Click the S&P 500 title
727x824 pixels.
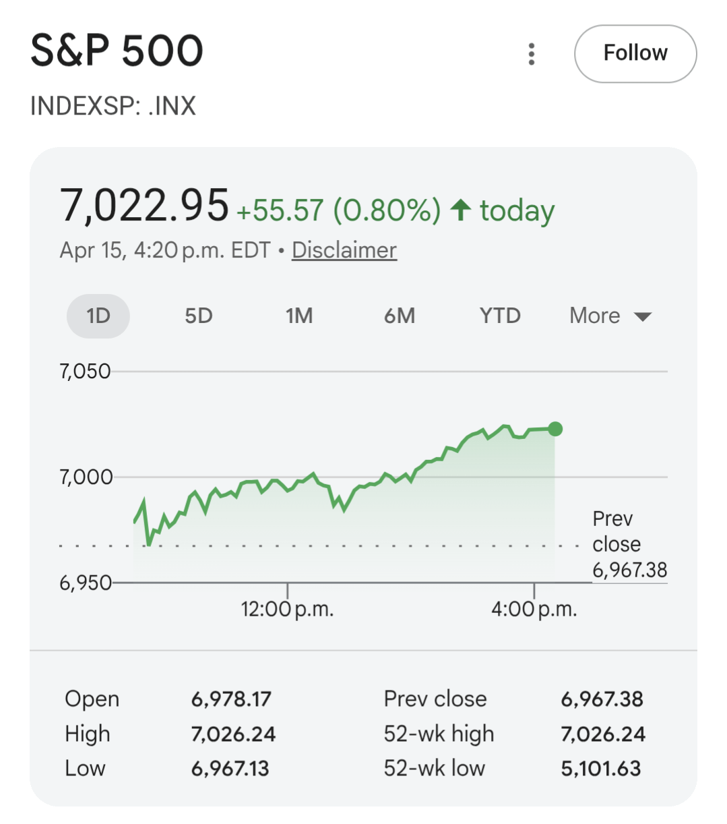tap(117, 51)
